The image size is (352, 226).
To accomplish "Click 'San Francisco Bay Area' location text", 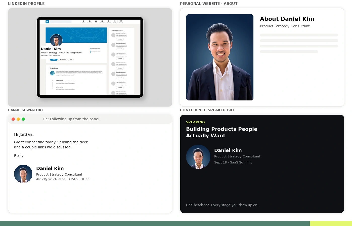I will pyautogui.click(x=50, y=55).
